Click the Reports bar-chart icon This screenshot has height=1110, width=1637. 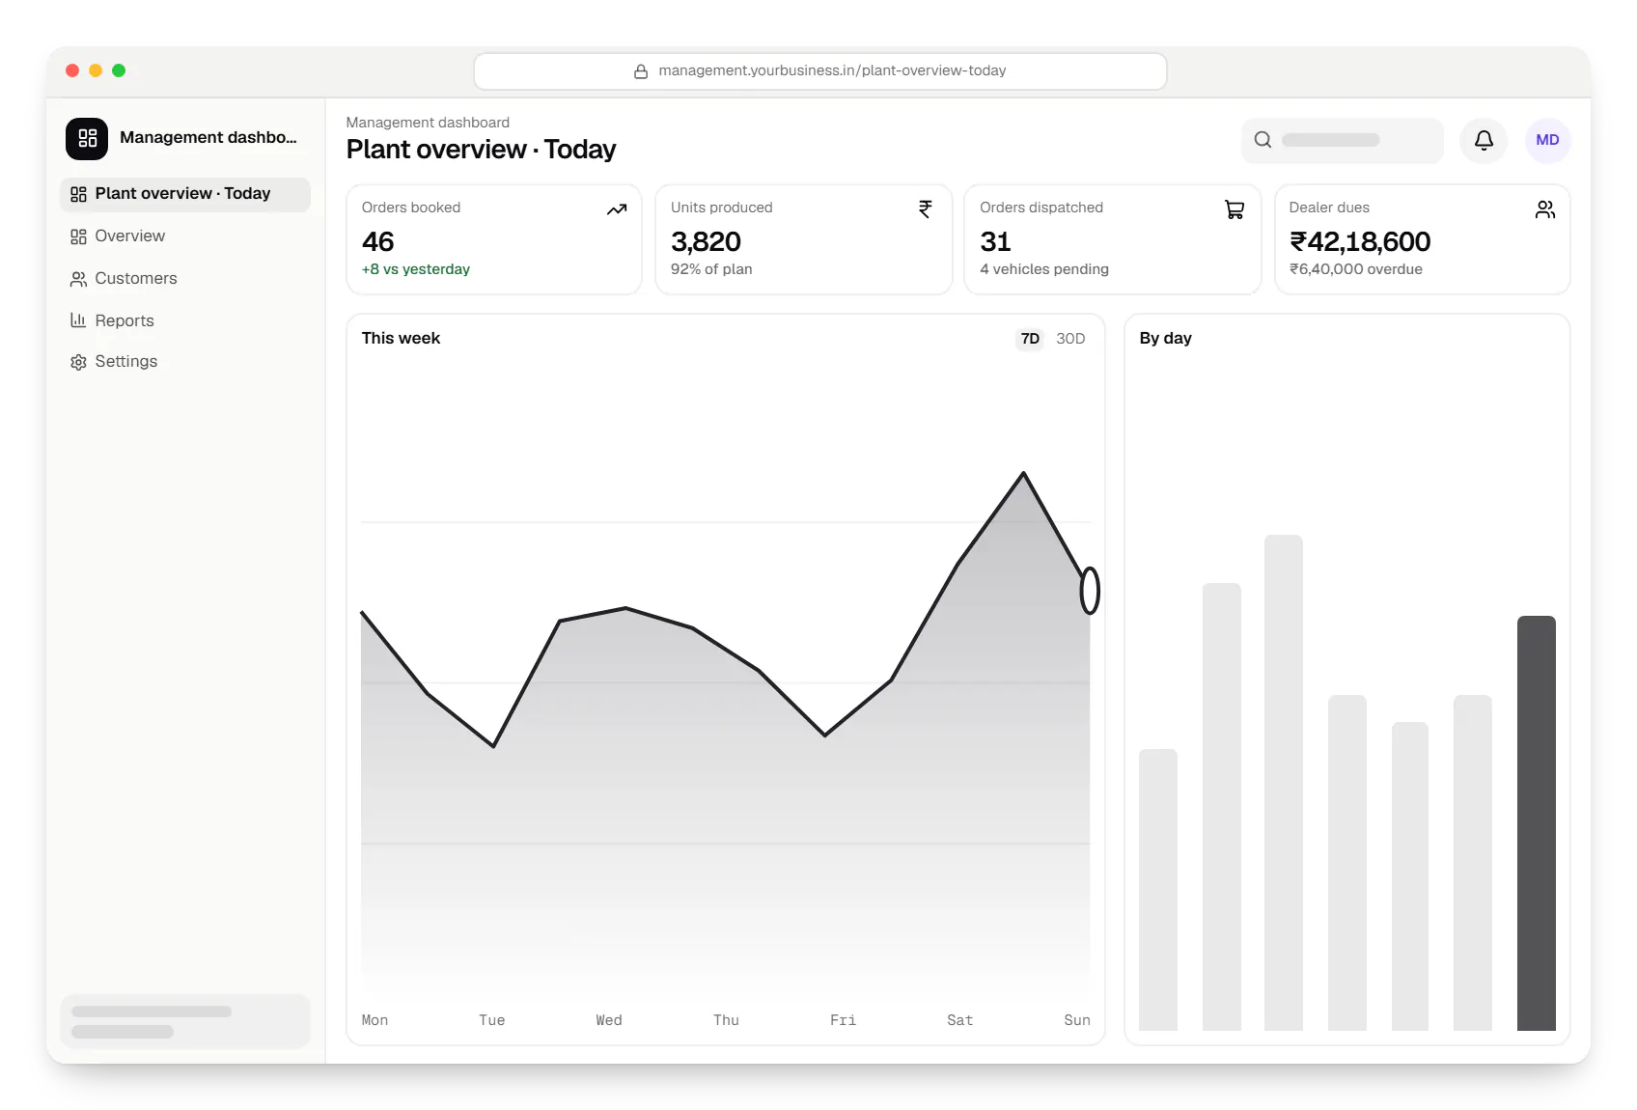[x=78, y=320]
